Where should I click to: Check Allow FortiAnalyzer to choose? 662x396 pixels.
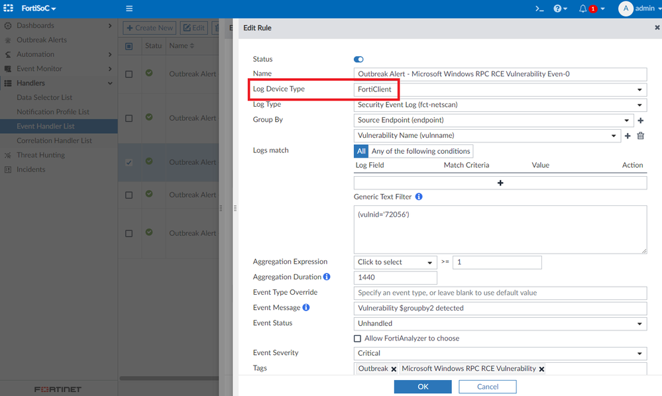pyautogui.click(x=358, y=338)
